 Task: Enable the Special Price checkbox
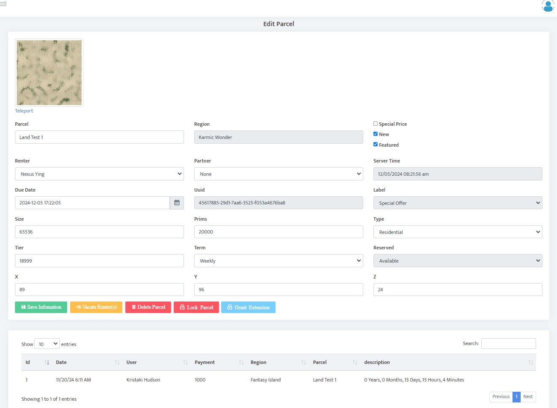[x=376, y=124]
